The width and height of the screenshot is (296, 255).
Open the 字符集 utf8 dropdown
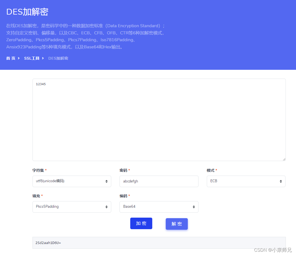pos(72,181)
